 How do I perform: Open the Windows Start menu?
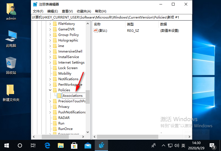coord(7,145)
